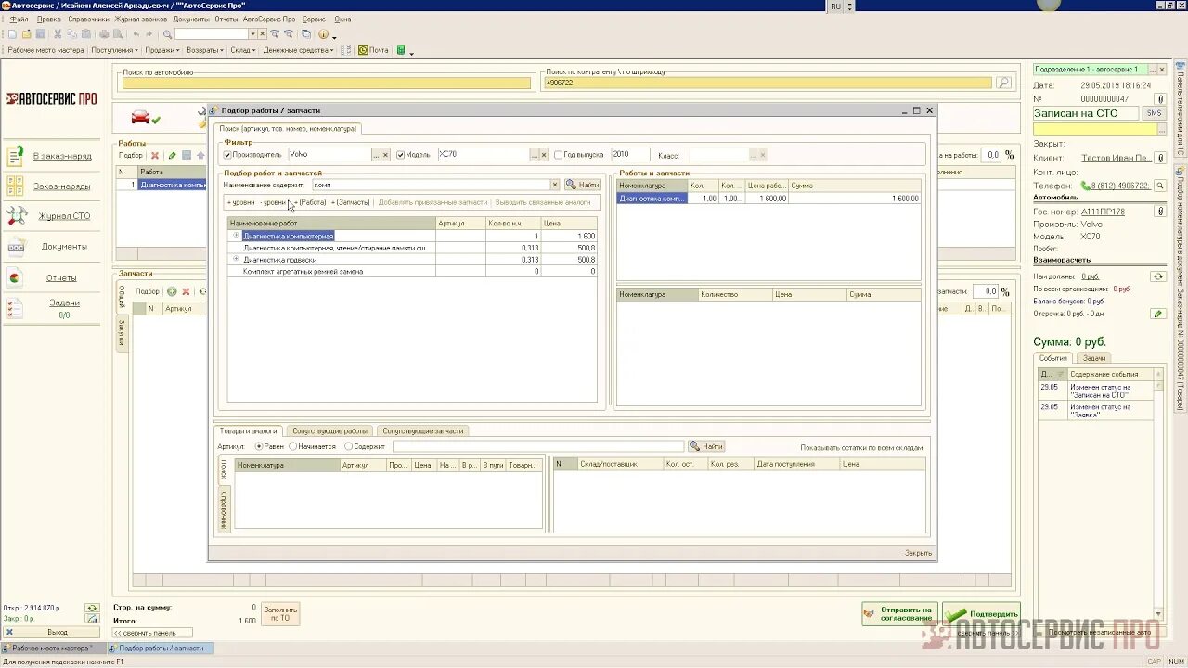Click the red delete icon in Работы toolbar
This screenshot has height=668, width=1188.
(155, 155)
